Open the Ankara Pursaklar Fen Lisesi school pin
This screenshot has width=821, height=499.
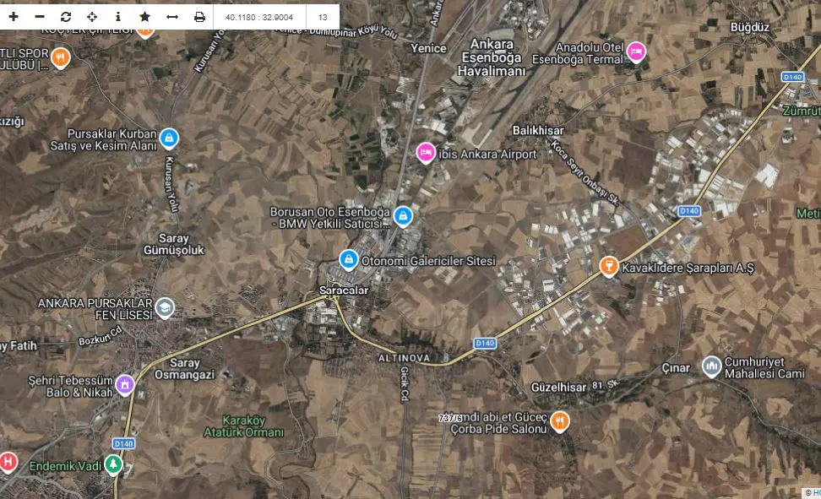165,308
